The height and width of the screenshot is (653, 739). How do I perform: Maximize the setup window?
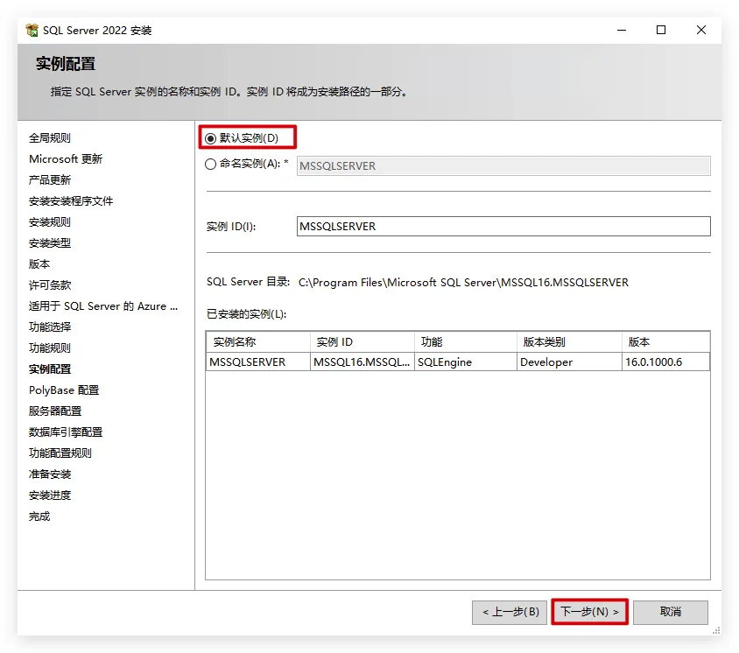[661, 30]
